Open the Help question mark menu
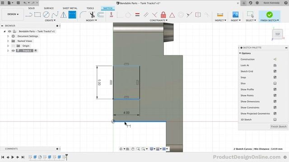Screen dimensions: 289x162 (x=286, y=3)
